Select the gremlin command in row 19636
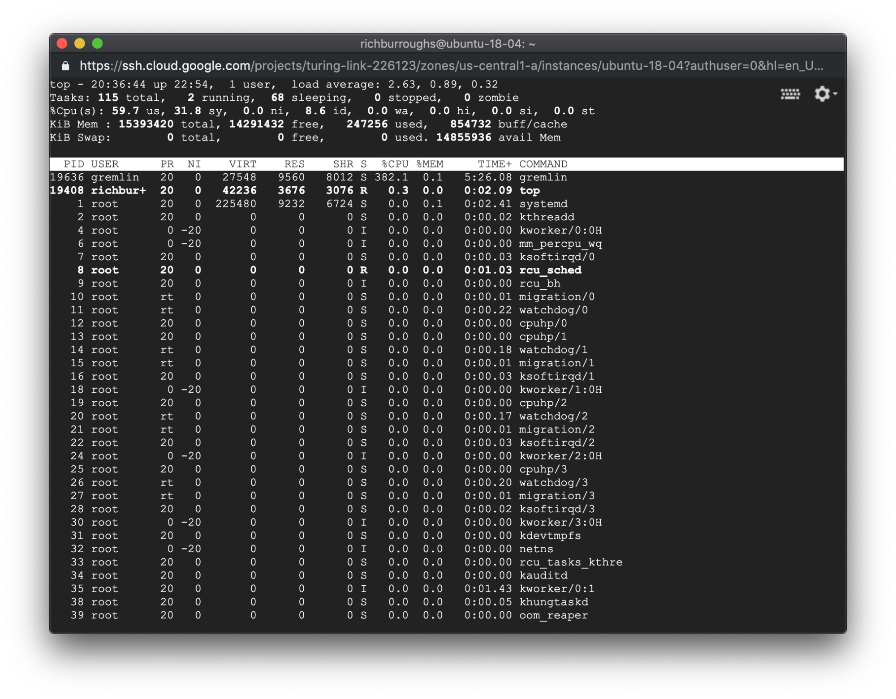 [x=543, y=177]
